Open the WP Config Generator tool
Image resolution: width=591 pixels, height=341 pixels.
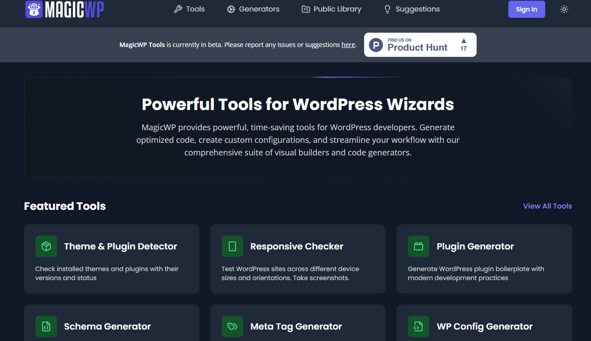(x=484, y=323)
